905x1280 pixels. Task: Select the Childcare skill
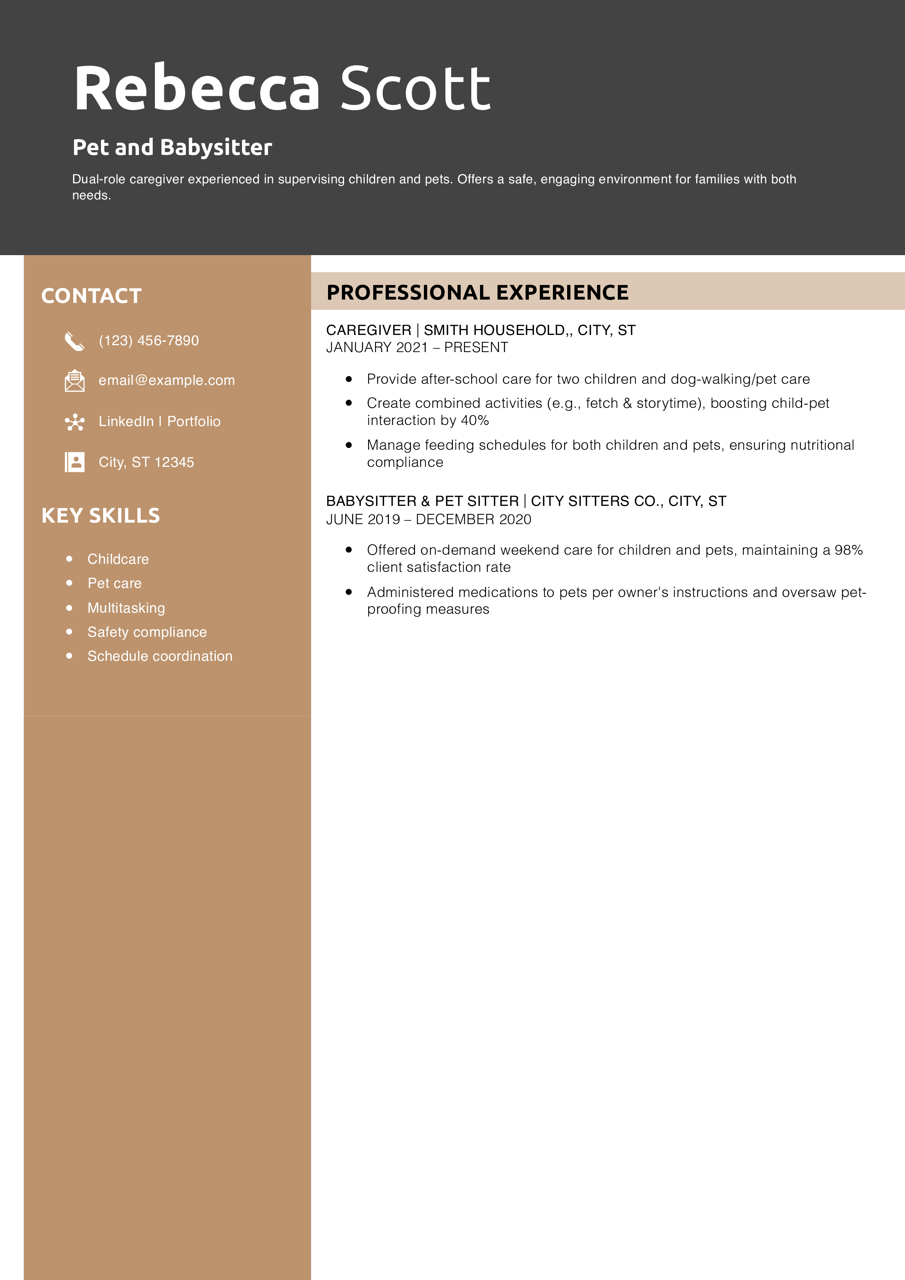118,559
